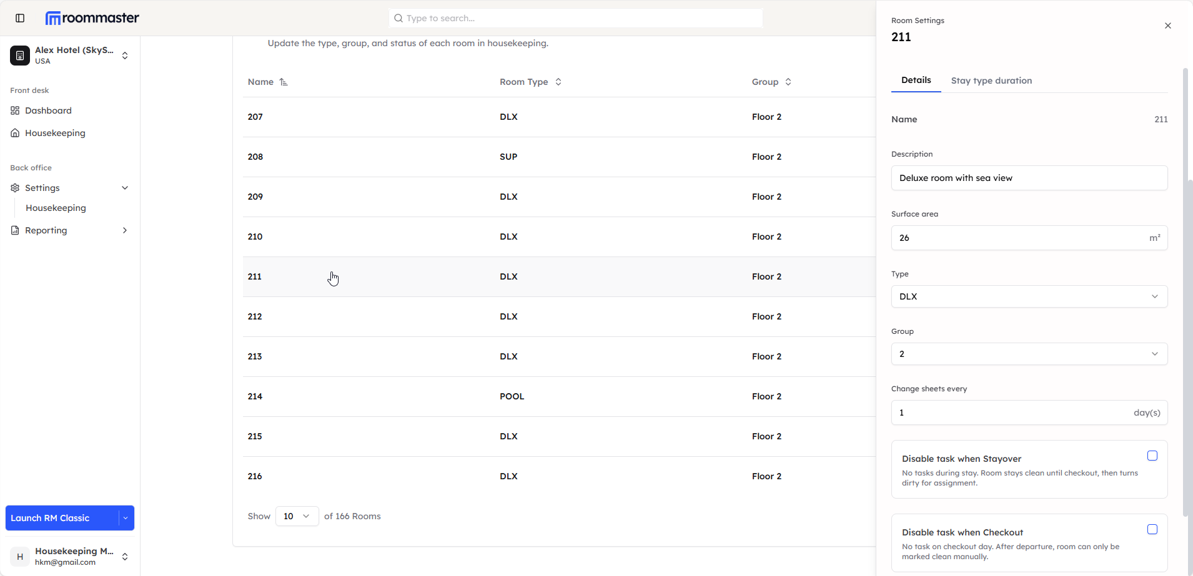
Task: Check Disable task when Checkout option
Action: (x=1152, y=530)
